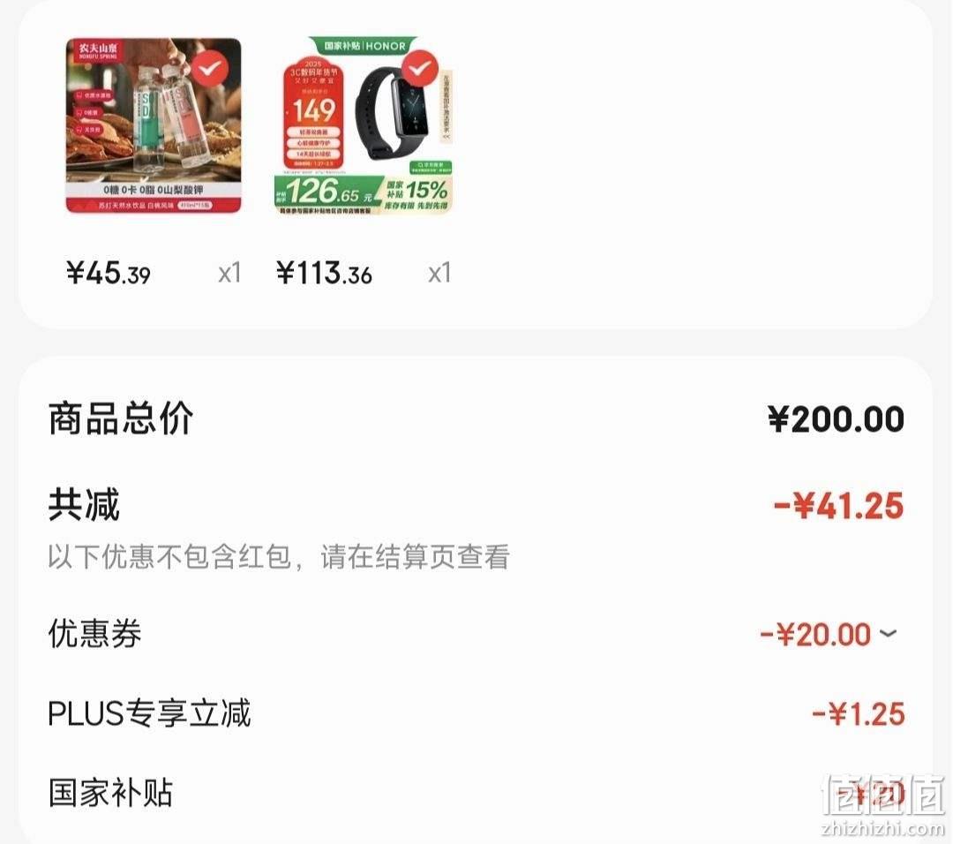Click the red 149 price banner icon

coord(313,112)
